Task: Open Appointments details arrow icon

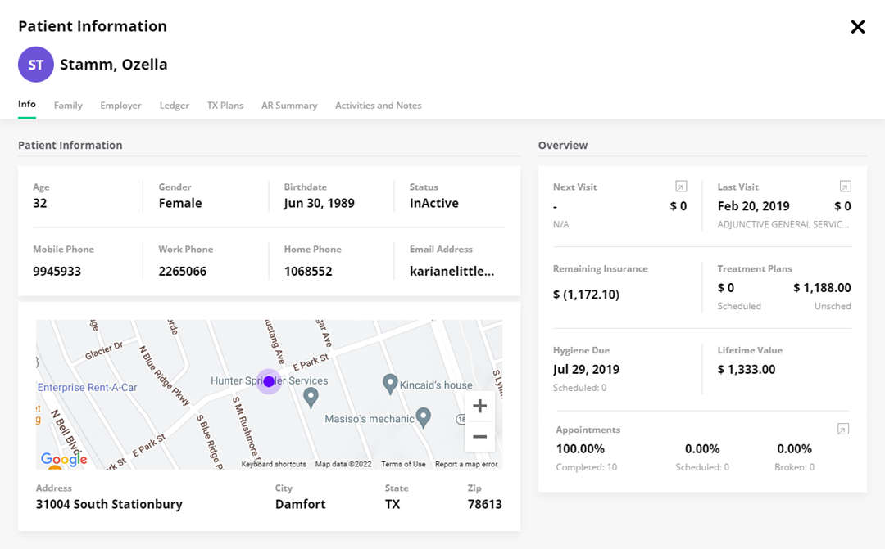Action: pyautogui.click(x=842, y=430)
